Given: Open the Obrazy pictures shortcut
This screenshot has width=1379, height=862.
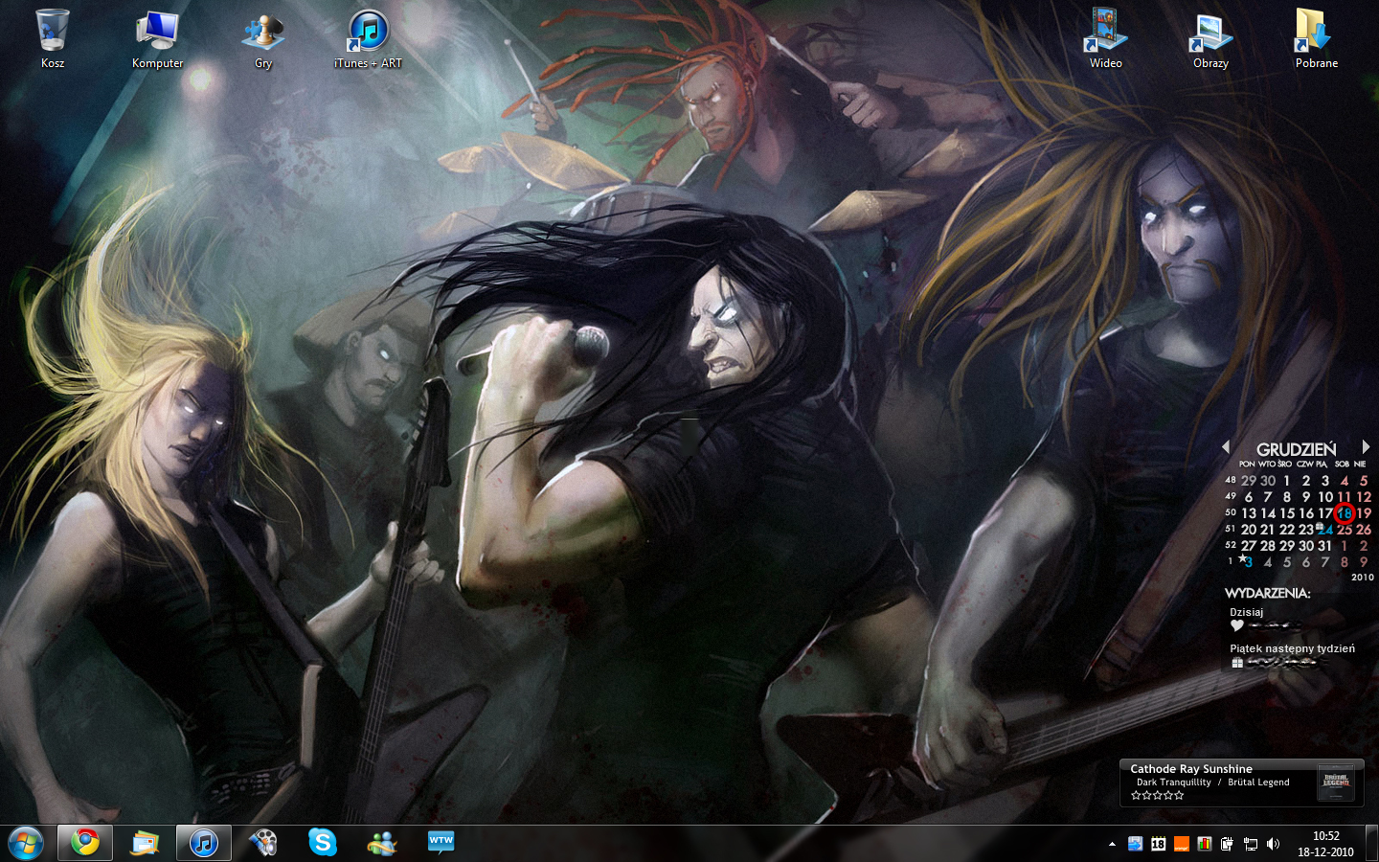Looking at the screenshot, I should coord(1210,38).
